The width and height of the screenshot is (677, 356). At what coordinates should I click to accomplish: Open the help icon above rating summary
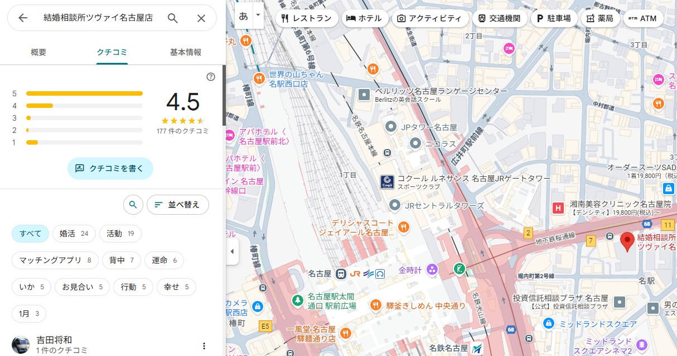211,77
